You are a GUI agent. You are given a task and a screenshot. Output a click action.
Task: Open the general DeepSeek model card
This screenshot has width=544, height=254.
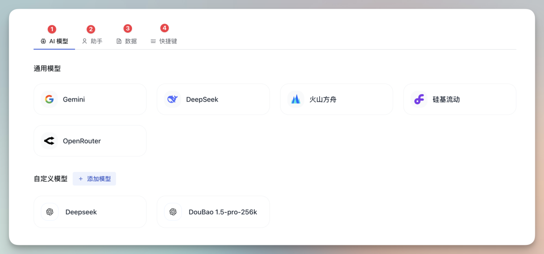click(x=213, y=99)
